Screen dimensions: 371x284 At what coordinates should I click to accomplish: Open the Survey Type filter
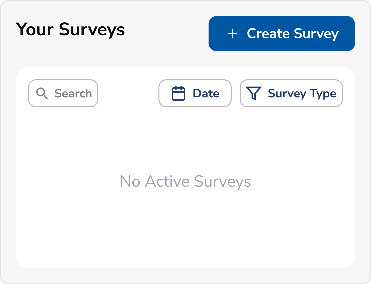point(291,93)
